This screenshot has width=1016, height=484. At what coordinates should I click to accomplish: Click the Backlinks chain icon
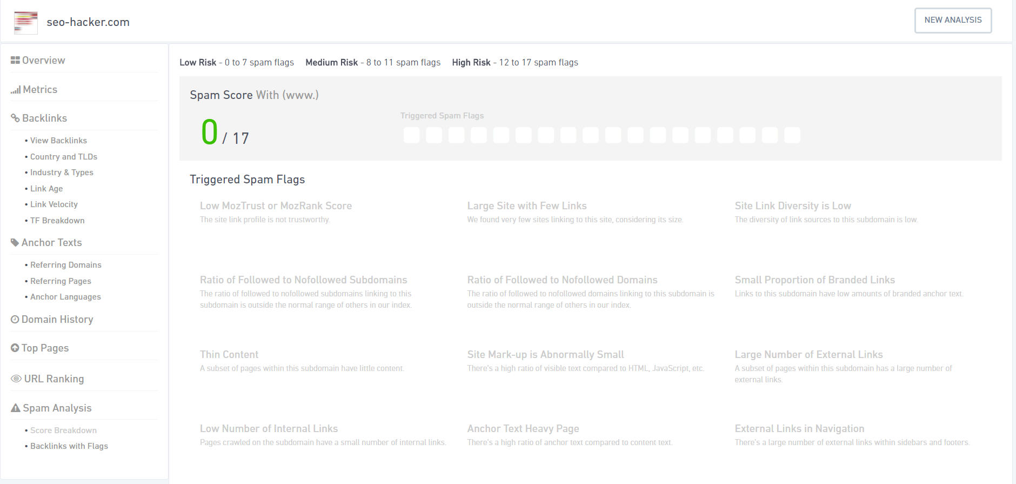pos(15,118)
